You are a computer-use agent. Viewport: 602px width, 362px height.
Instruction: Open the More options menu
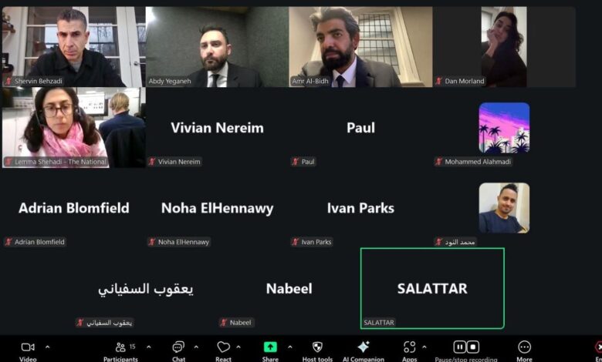pyautogui.click(x=524, y=347)
